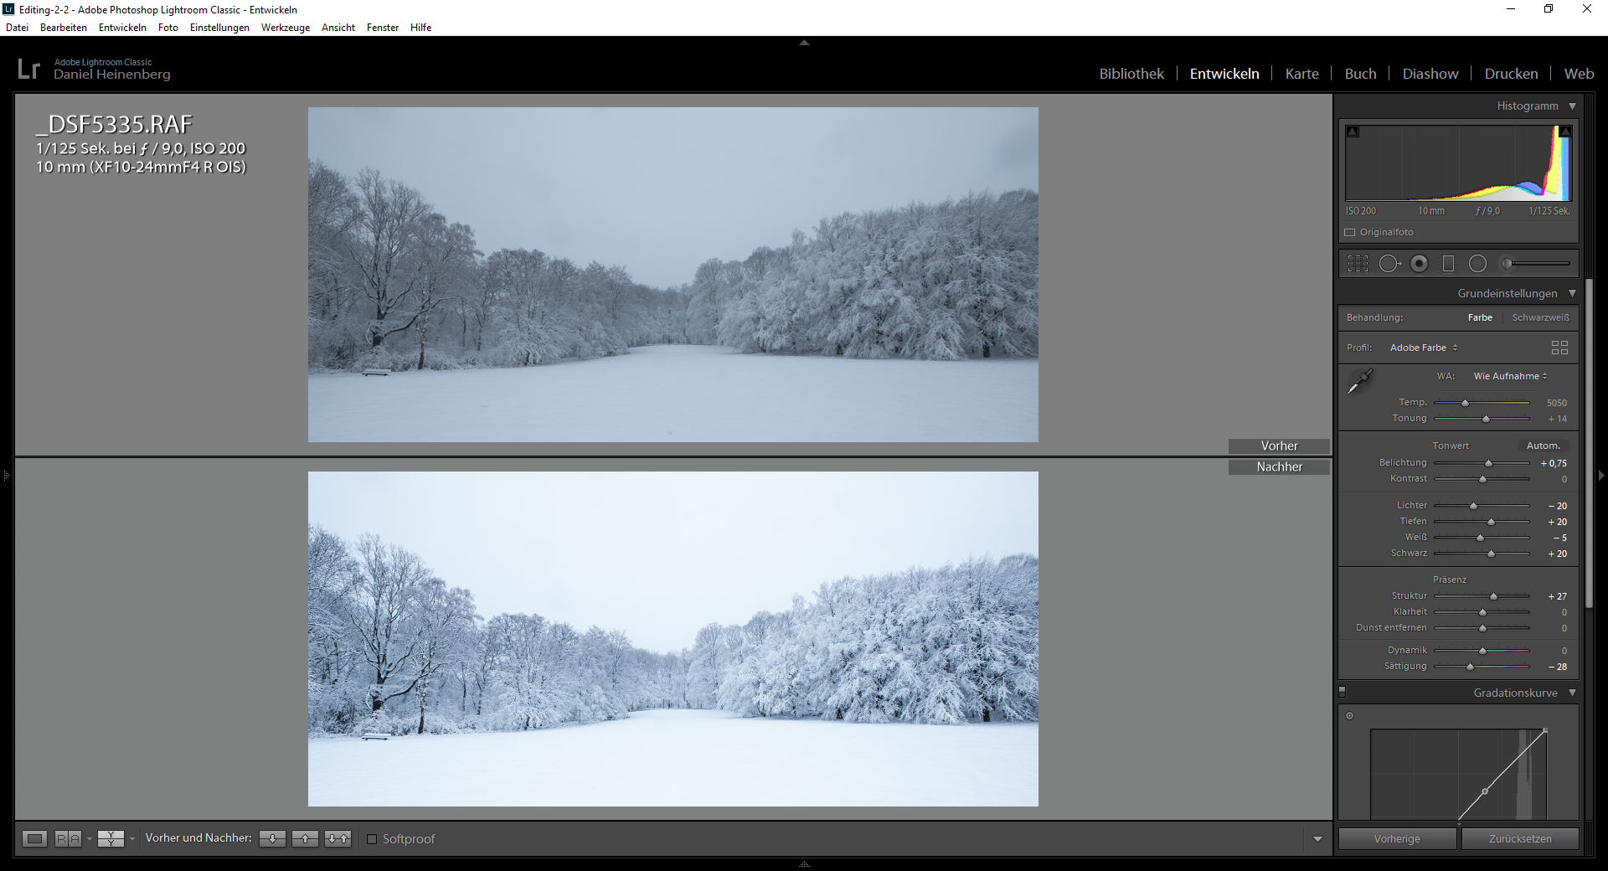The height and width of the screenshot is (871, 1608).
Task: Toggle the Gradationskurve panel on/off switch
Action: [1343, 693]
